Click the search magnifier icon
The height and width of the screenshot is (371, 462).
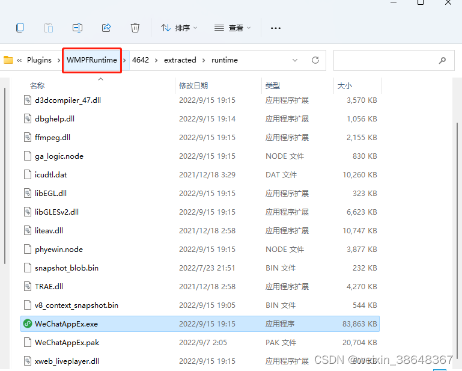[442, 61]
